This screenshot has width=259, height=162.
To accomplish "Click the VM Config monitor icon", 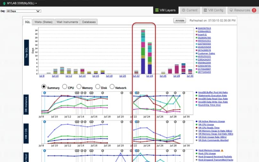I will 205,10.
